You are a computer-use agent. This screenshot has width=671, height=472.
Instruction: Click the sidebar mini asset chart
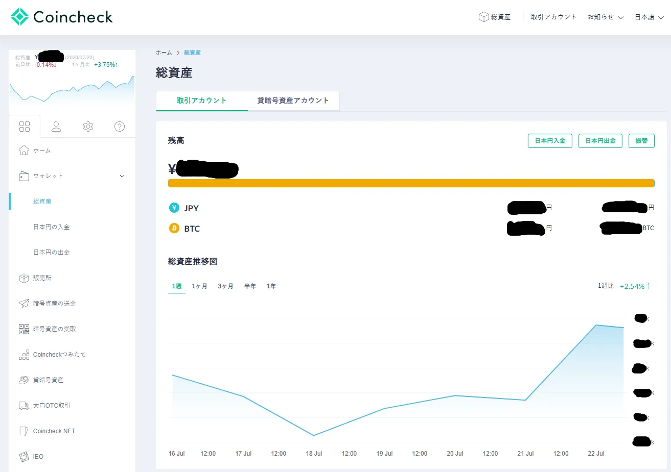point(72,89)
